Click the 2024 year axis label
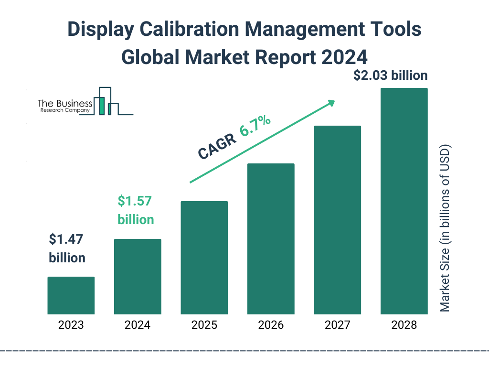The height and width of the screenshot is (367, 489). click(138, 325)
